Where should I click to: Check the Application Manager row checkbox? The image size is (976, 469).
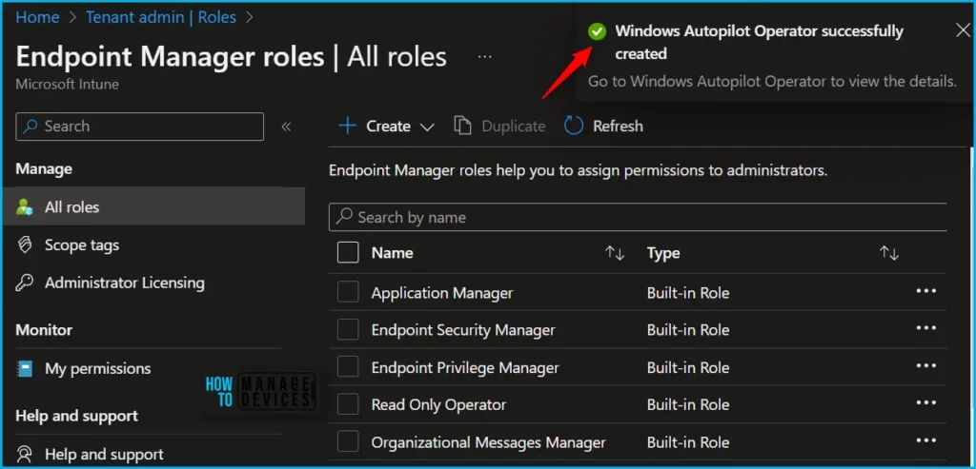coord(348,292)
